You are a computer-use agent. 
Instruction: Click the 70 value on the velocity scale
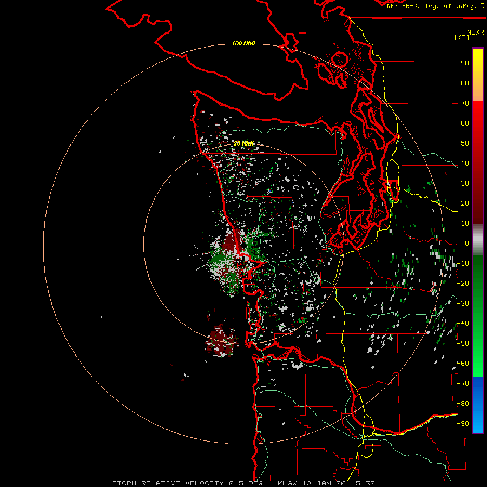click(x=465, y=103)
